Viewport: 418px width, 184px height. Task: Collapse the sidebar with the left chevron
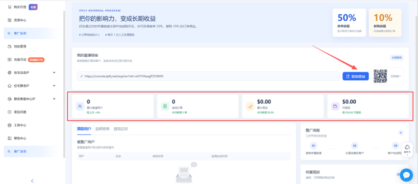pyautogui.click(x=32, y=181)
